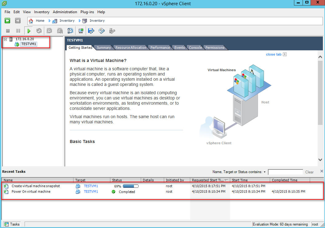Click the gray Forward navigation arrow

18,21
